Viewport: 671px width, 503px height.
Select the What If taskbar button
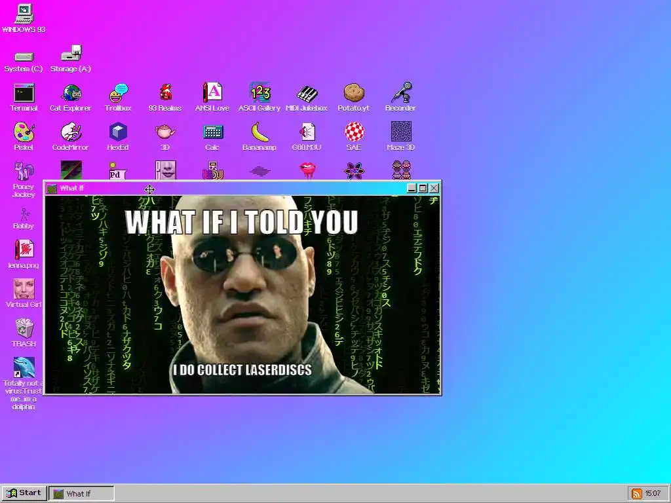tap(81, 493)
